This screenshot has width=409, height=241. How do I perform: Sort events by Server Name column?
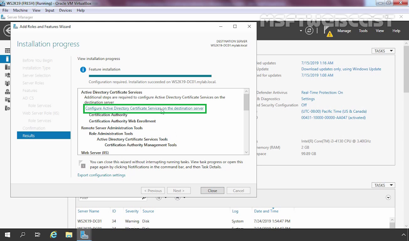(88, 211)
